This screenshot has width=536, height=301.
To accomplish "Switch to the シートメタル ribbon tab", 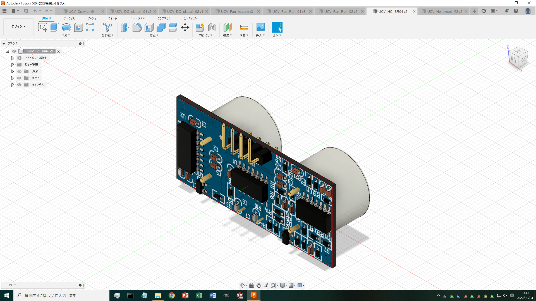I will coord(137,18).
